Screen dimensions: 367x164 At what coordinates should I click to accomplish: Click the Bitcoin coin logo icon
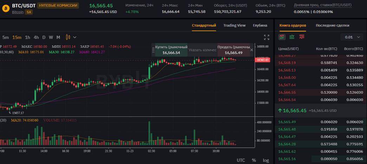6,8
